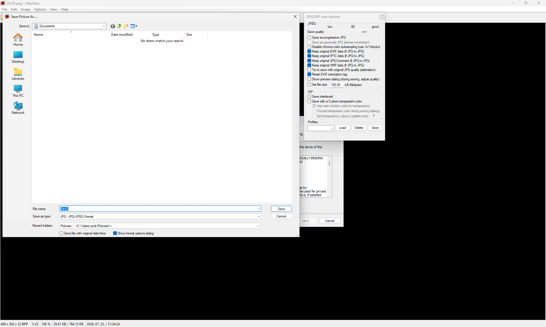The width and height of the screenshot is (546, 327).
Task: Open Network in the places sidebar
Action: coord(18,108)
